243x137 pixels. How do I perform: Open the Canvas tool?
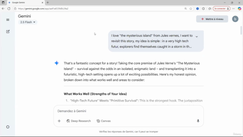point(104,121)
